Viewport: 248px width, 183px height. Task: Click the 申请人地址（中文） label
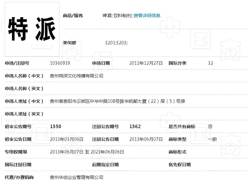[24, 101]
